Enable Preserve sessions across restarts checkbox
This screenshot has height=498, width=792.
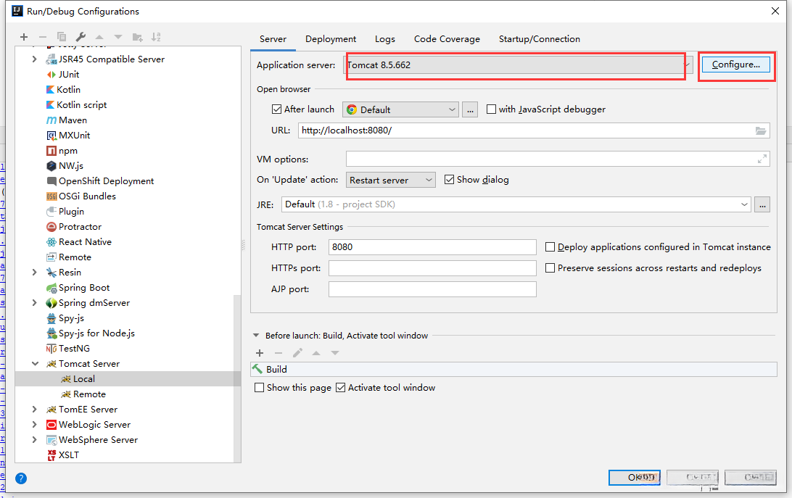[550, 268]
